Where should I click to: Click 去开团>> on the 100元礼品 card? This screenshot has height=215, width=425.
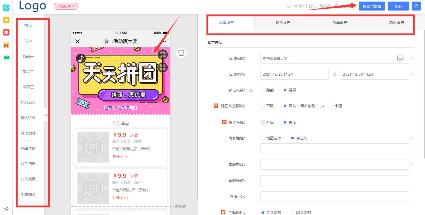(120, 157)
